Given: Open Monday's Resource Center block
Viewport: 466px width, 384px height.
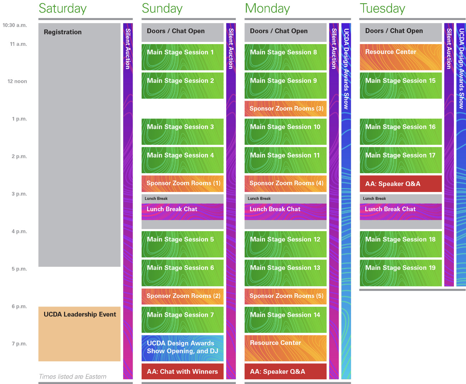Looking at the screenshot, I should [285, 348].
